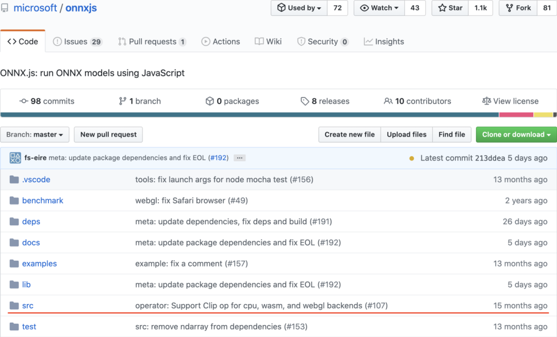Click the benchmark folder icon
The image size is (557, 337).
pos(14,200)
